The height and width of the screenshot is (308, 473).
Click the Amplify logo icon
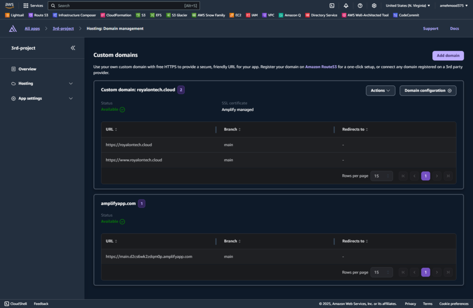coord(12,29)
